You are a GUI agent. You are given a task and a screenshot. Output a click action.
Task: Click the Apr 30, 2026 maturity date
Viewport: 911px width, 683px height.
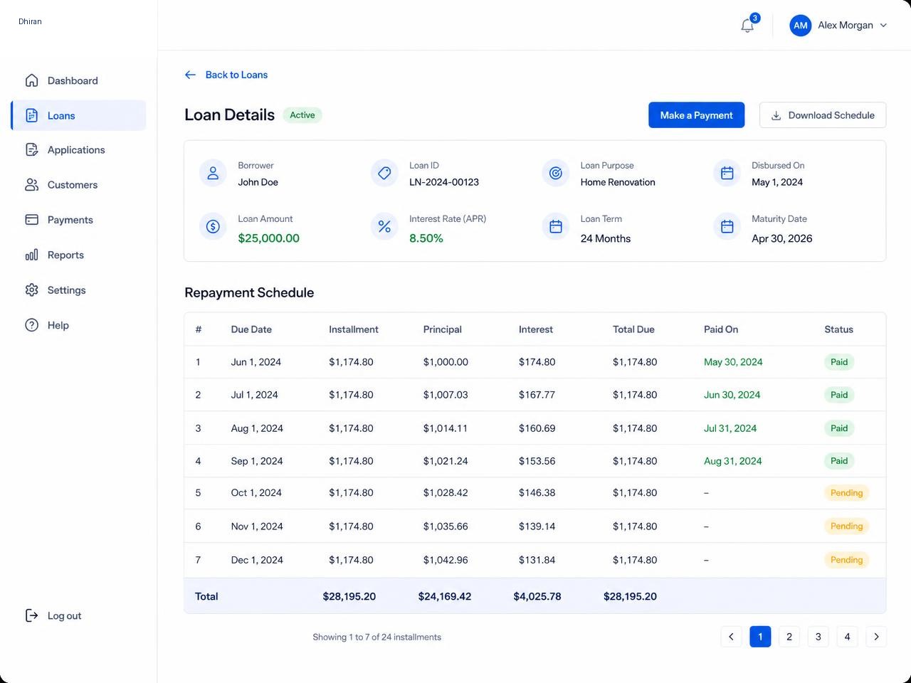coord(781,238)
